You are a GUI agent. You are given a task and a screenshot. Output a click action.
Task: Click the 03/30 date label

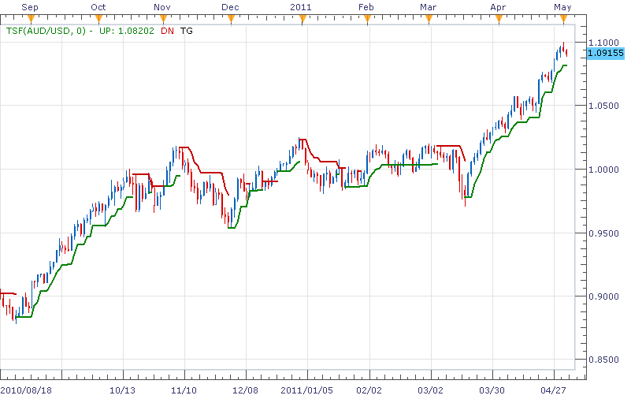tap(492, 390)
